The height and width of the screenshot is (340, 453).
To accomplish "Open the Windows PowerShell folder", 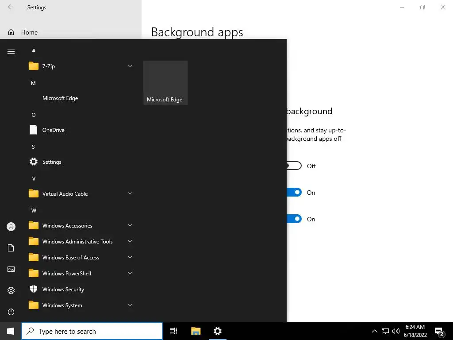I will (x=81, y=273).
